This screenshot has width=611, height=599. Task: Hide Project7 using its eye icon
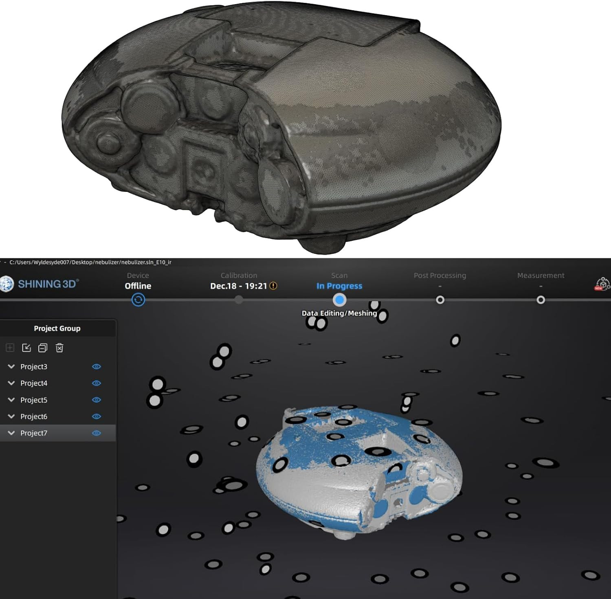[97, 433]
